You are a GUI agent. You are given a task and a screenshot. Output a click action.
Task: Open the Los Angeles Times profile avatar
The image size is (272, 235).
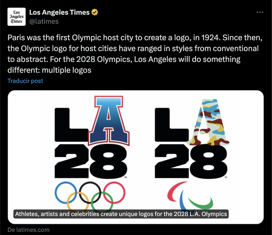click(16, 16)
